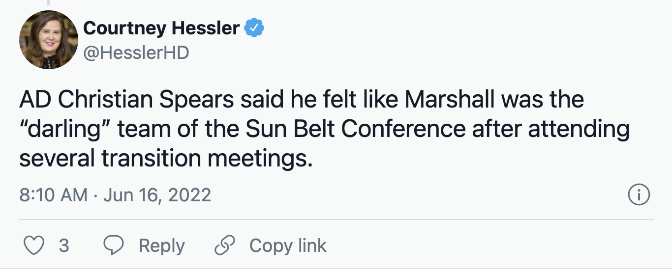Click the like count number 3
This screenshot has width=672, height=273.
64,246
